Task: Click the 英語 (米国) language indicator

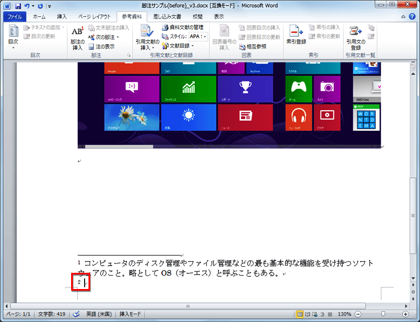Action: 99,314
